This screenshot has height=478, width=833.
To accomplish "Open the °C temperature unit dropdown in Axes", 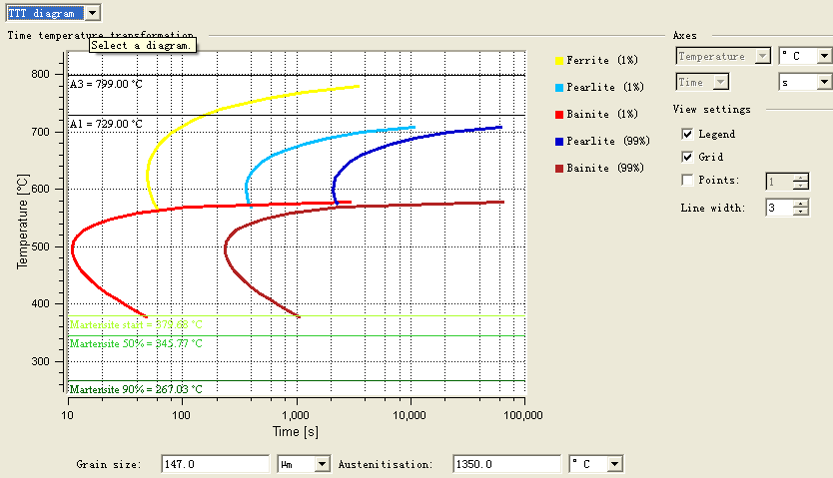I will click(824, 56).
